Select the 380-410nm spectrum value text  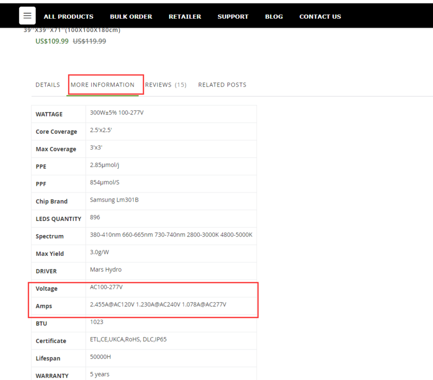point(171,235)
